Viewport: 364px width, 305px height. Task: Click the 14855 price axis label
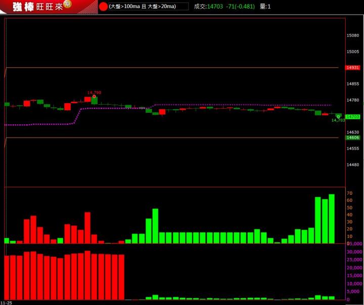(x=353, y=84)
